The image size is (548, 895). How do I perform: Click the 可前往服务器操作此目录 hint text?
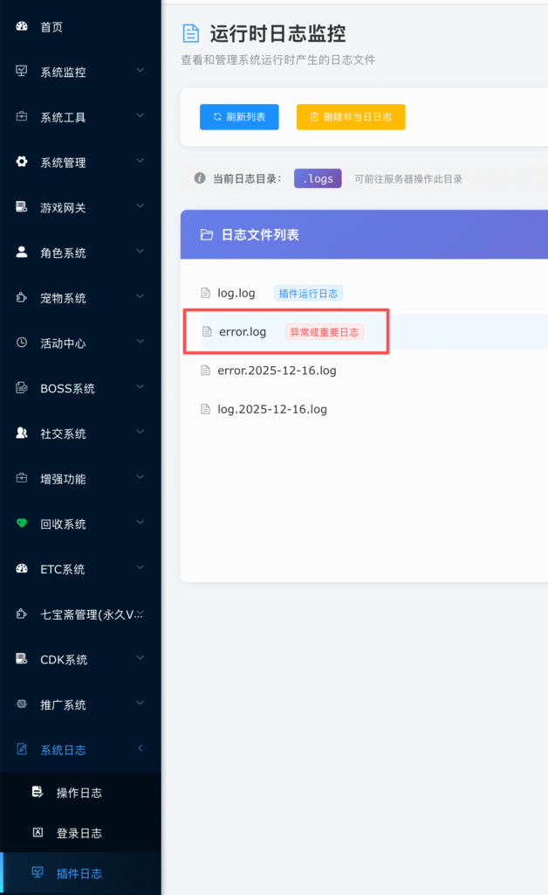(408, 178)
